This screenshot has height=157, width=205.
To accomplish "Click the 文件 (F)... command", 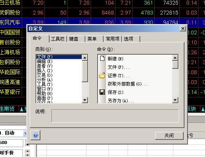I will pyautogui.click(x=135, y=67).
